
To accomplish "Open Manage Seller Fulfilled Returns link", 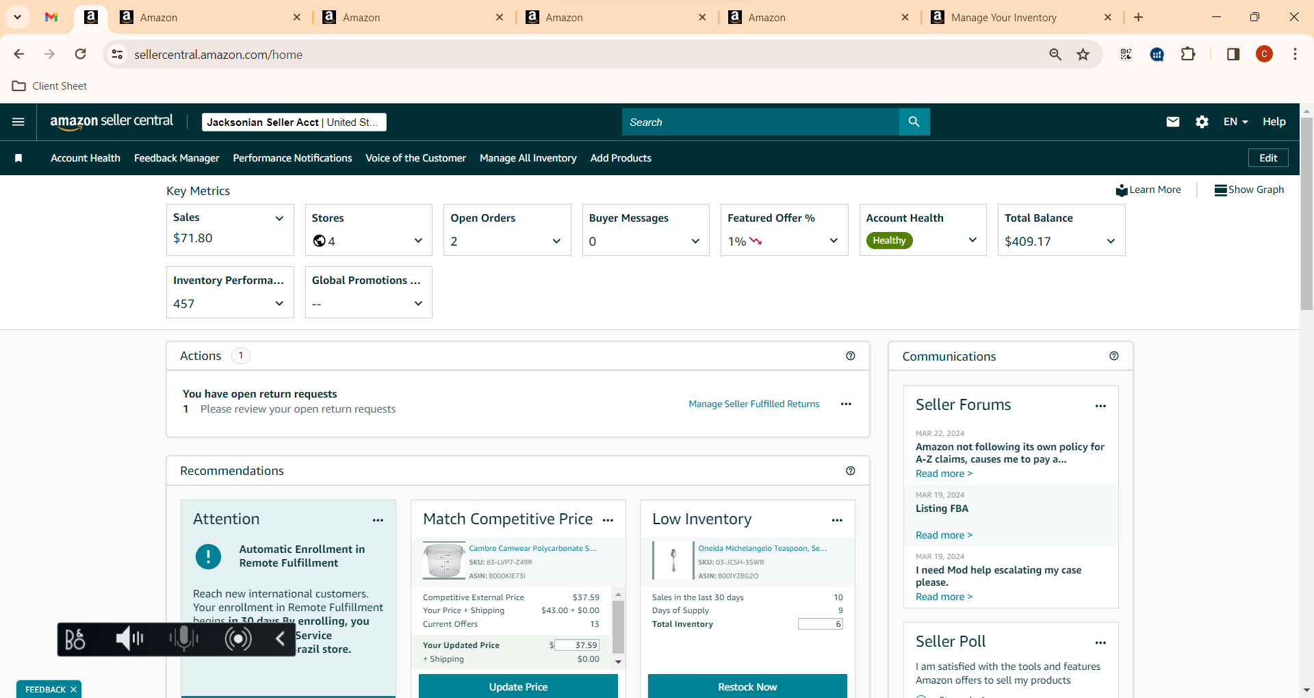I will click(x=753, y=404).
